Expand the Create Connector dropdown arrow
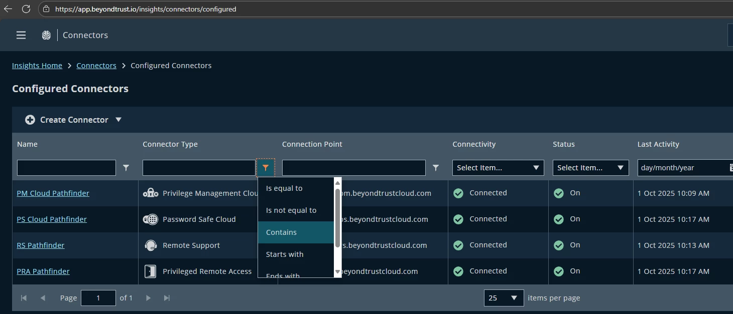733x314 pixels. point(118,120)
